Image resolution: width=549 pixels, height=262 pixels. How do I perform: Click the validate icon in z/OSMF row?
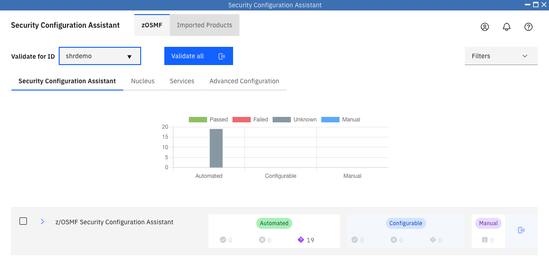521,231
